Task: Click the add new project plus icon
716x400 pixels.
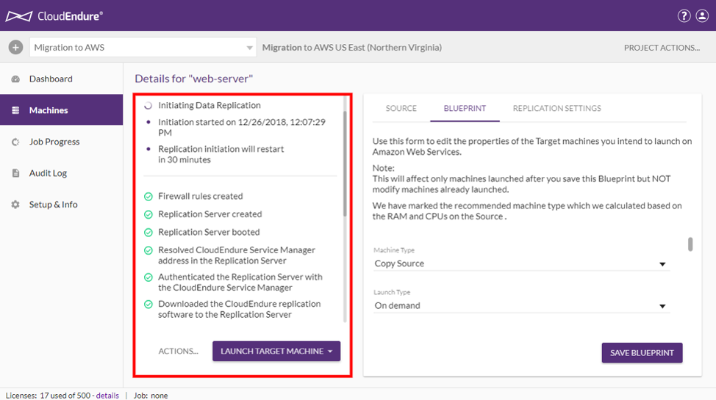Action: pos(15,48)
